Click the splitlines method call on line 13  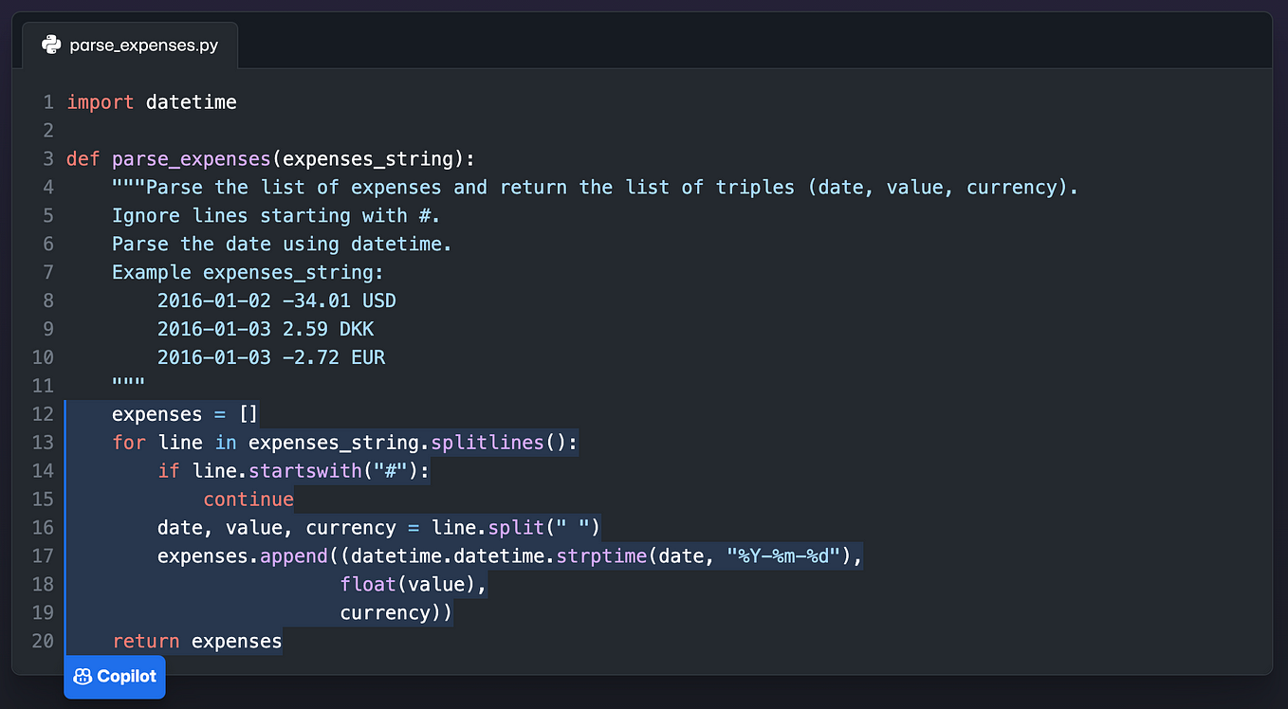pyautogui.click(x=487, y=442)
